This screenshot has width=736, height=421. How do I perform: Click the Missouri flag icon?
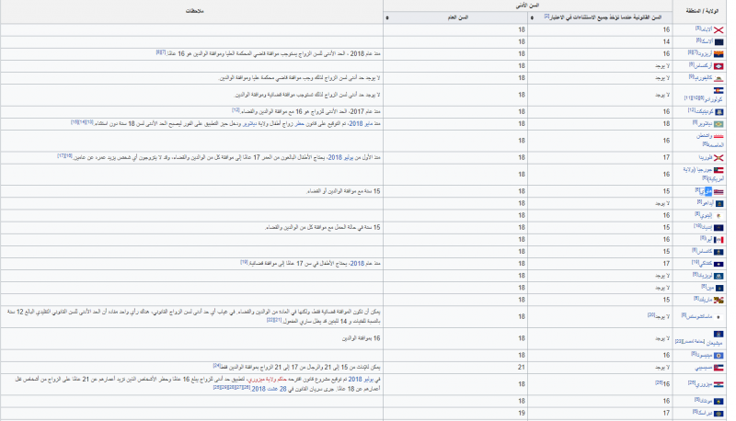click(x=719, y=385)
